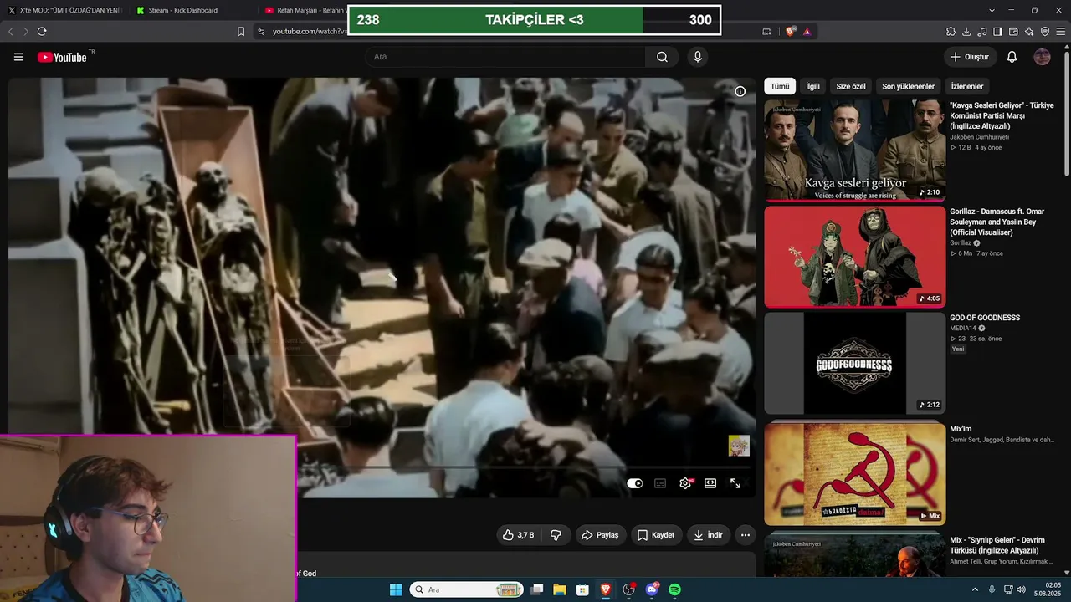
Task: Open Brave Wallet icon
Action: [1013, 32]
